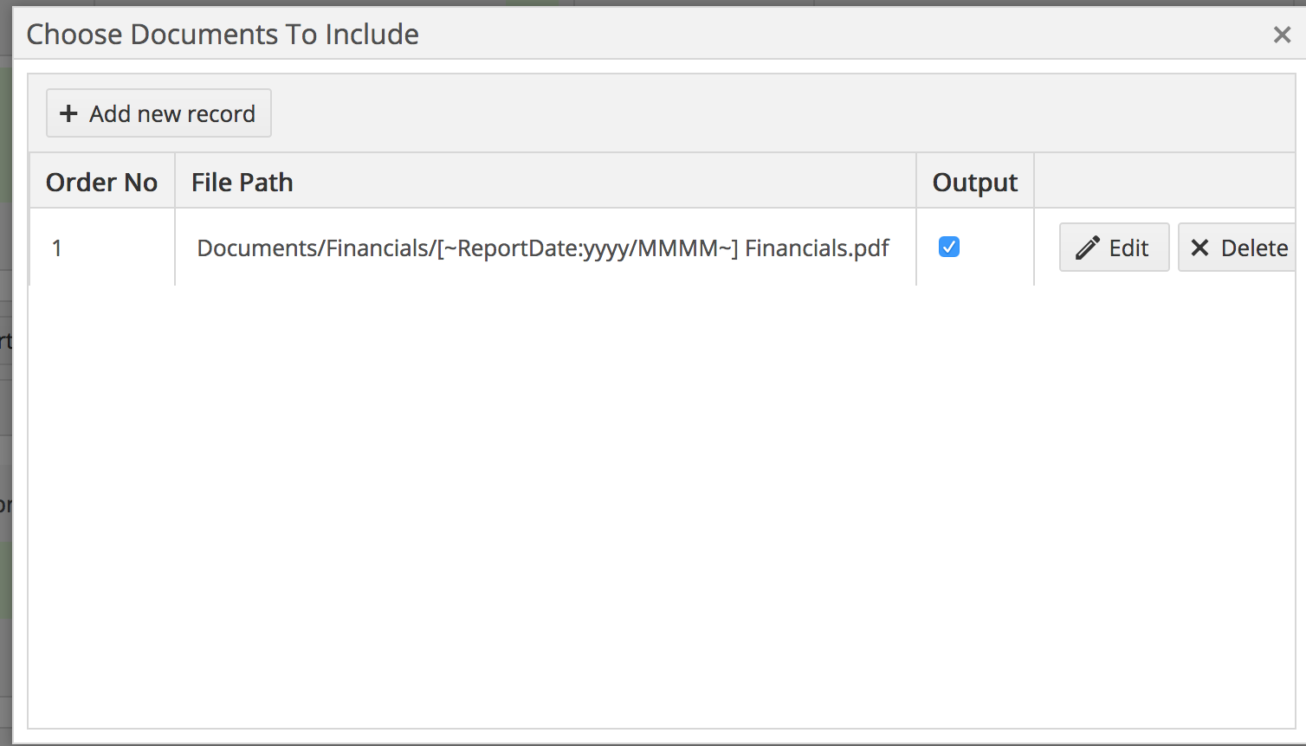Screen dimensions: 1306x746
Task: Click the X icon to dismiss the dialog
Action: click(x=1282, y=35)
